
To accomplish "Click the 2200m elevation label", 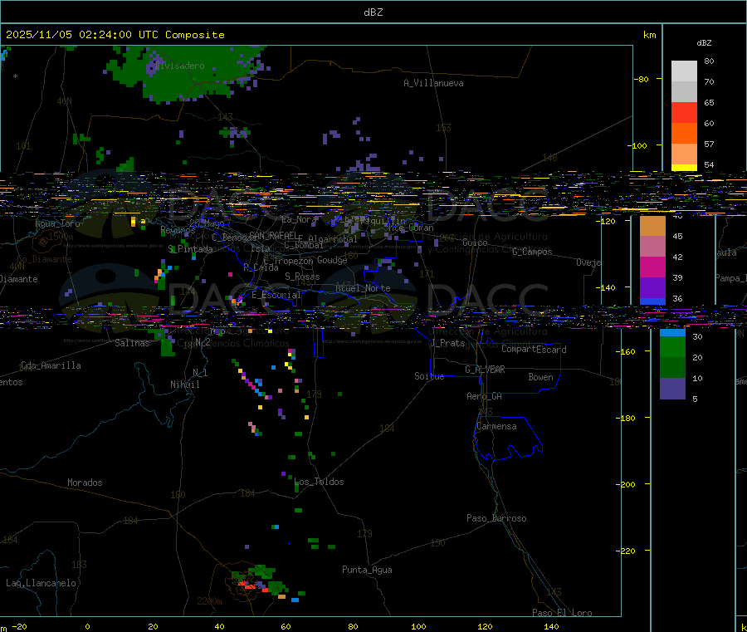I will (209, 601).
